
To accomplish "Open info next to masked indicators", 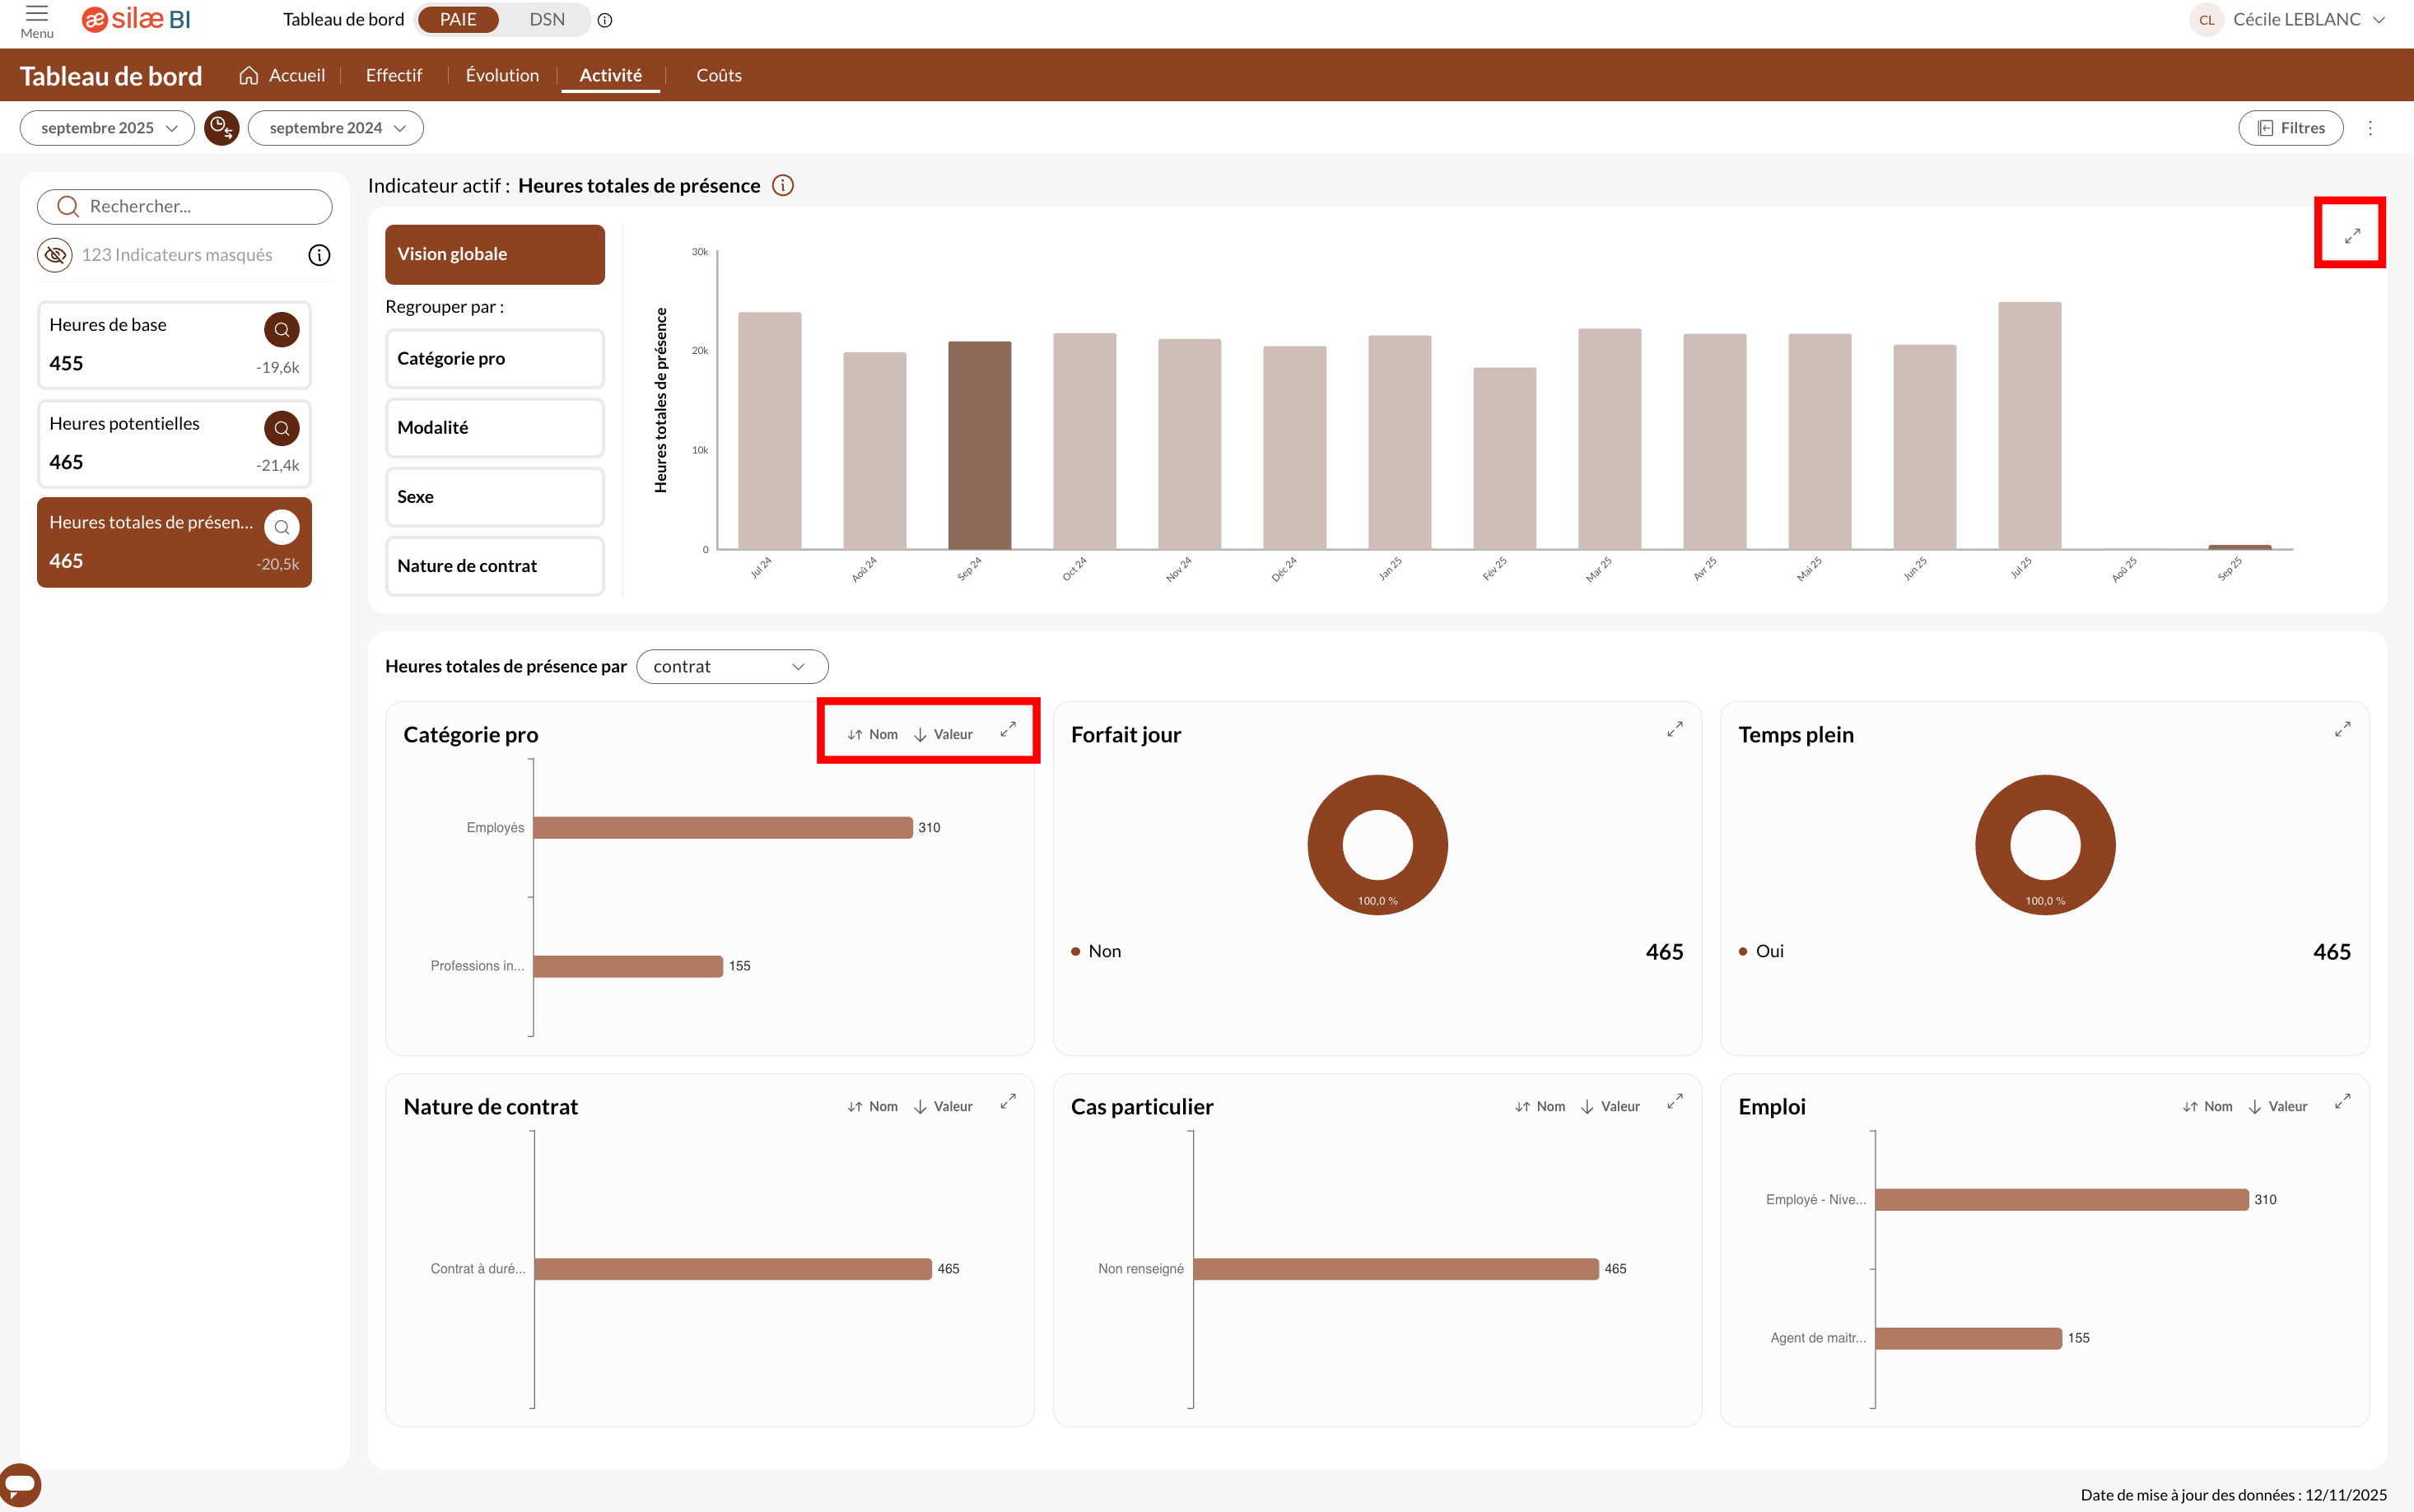I will point(319,255).
